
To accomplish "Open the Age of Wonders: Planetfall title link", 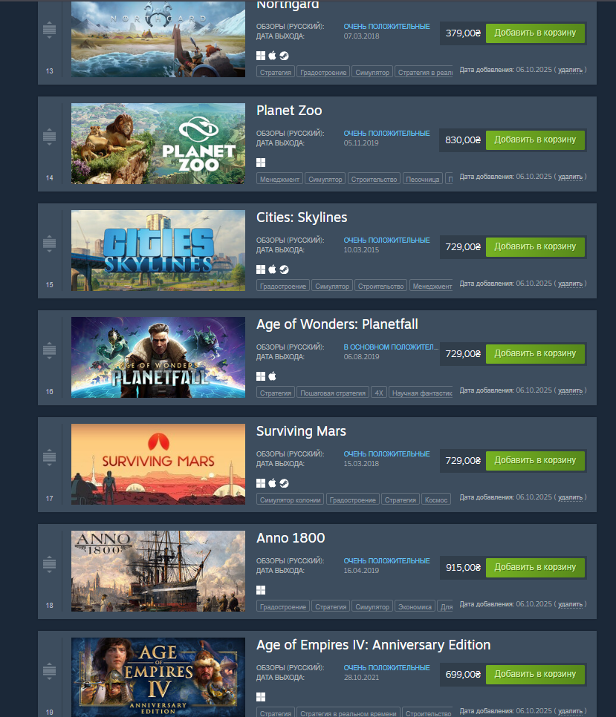I will click(x=337, y=324).
